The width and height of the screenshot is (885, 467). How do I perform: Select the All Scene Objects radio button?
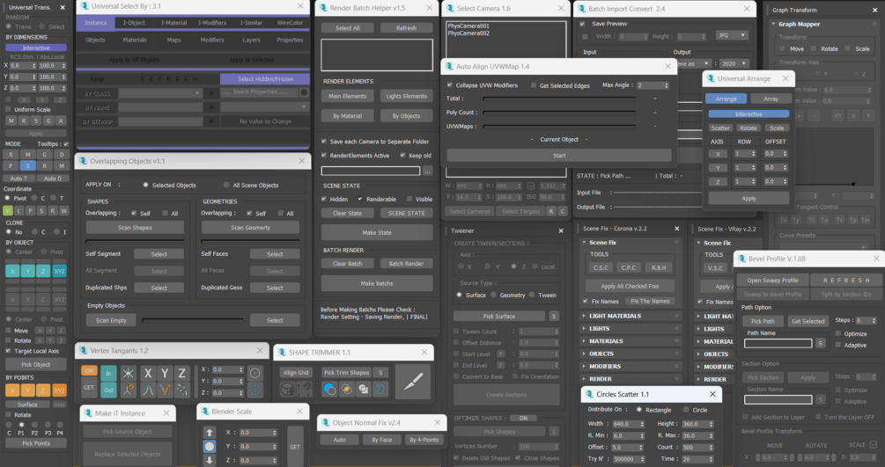pos(226,185)
